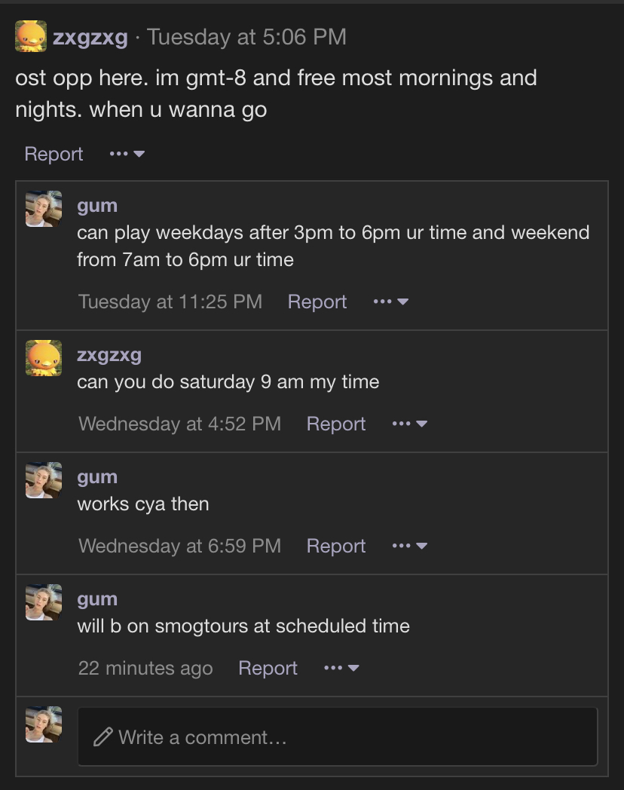Report the comment posted 22 minutes ago
The width and height of the screenshot is (624, 790).
[268, 668]
